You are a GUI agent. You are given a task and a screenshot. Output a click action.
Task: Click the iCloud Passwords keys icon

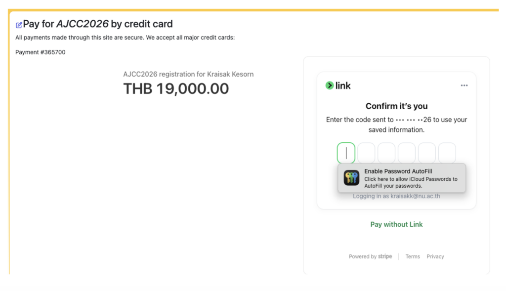tap(351, 178)
